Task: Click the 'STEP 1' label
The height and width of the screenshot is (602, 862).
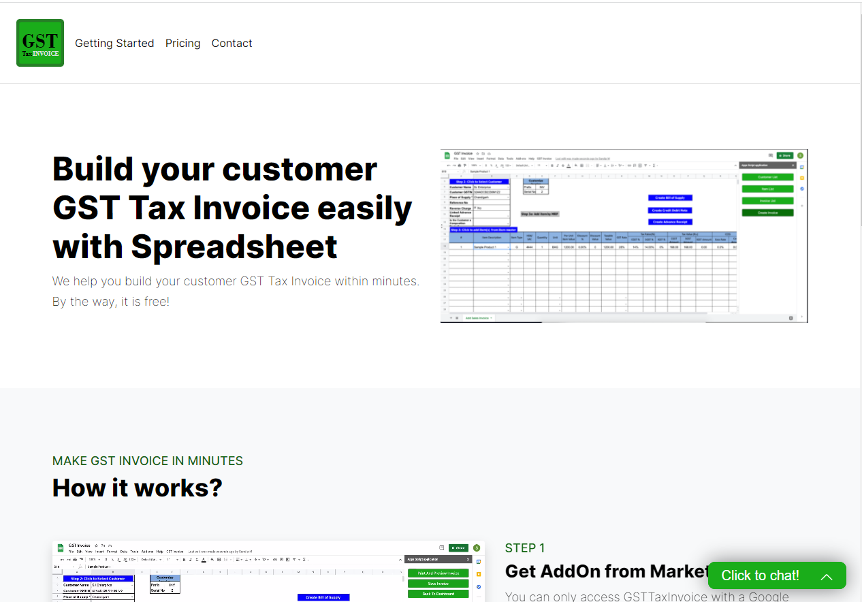Action: (x=525, y=548)
